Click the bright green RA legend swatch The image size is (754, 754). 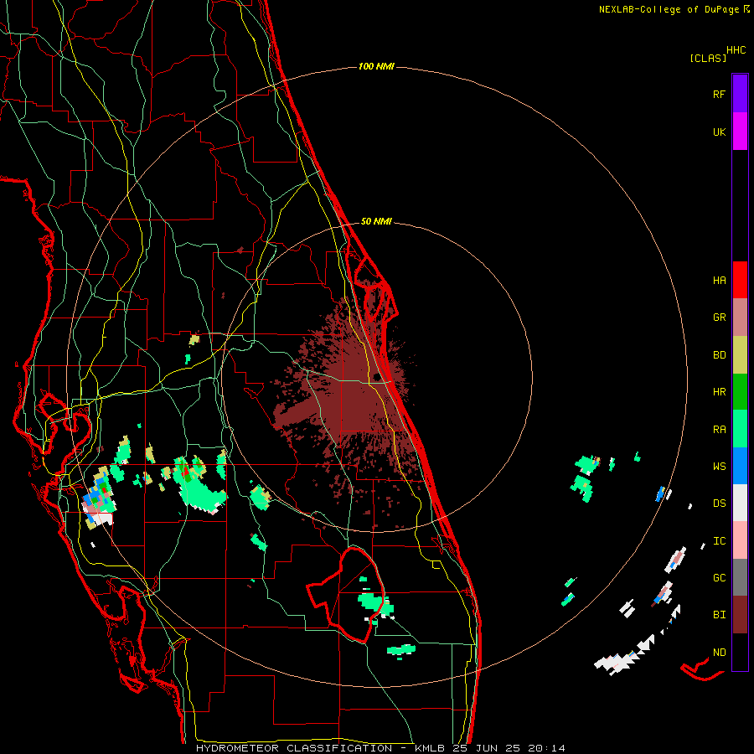point(740,429)
